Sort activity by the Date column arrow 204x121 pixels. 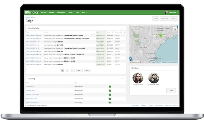105,32
